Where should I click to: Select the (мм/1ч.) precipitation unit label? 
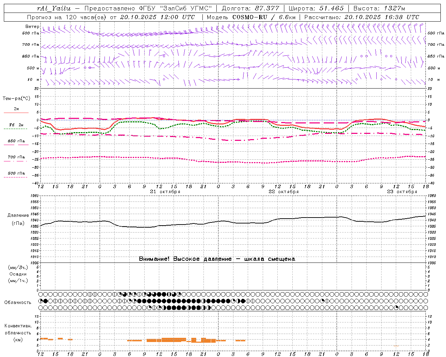coord(18,281)
